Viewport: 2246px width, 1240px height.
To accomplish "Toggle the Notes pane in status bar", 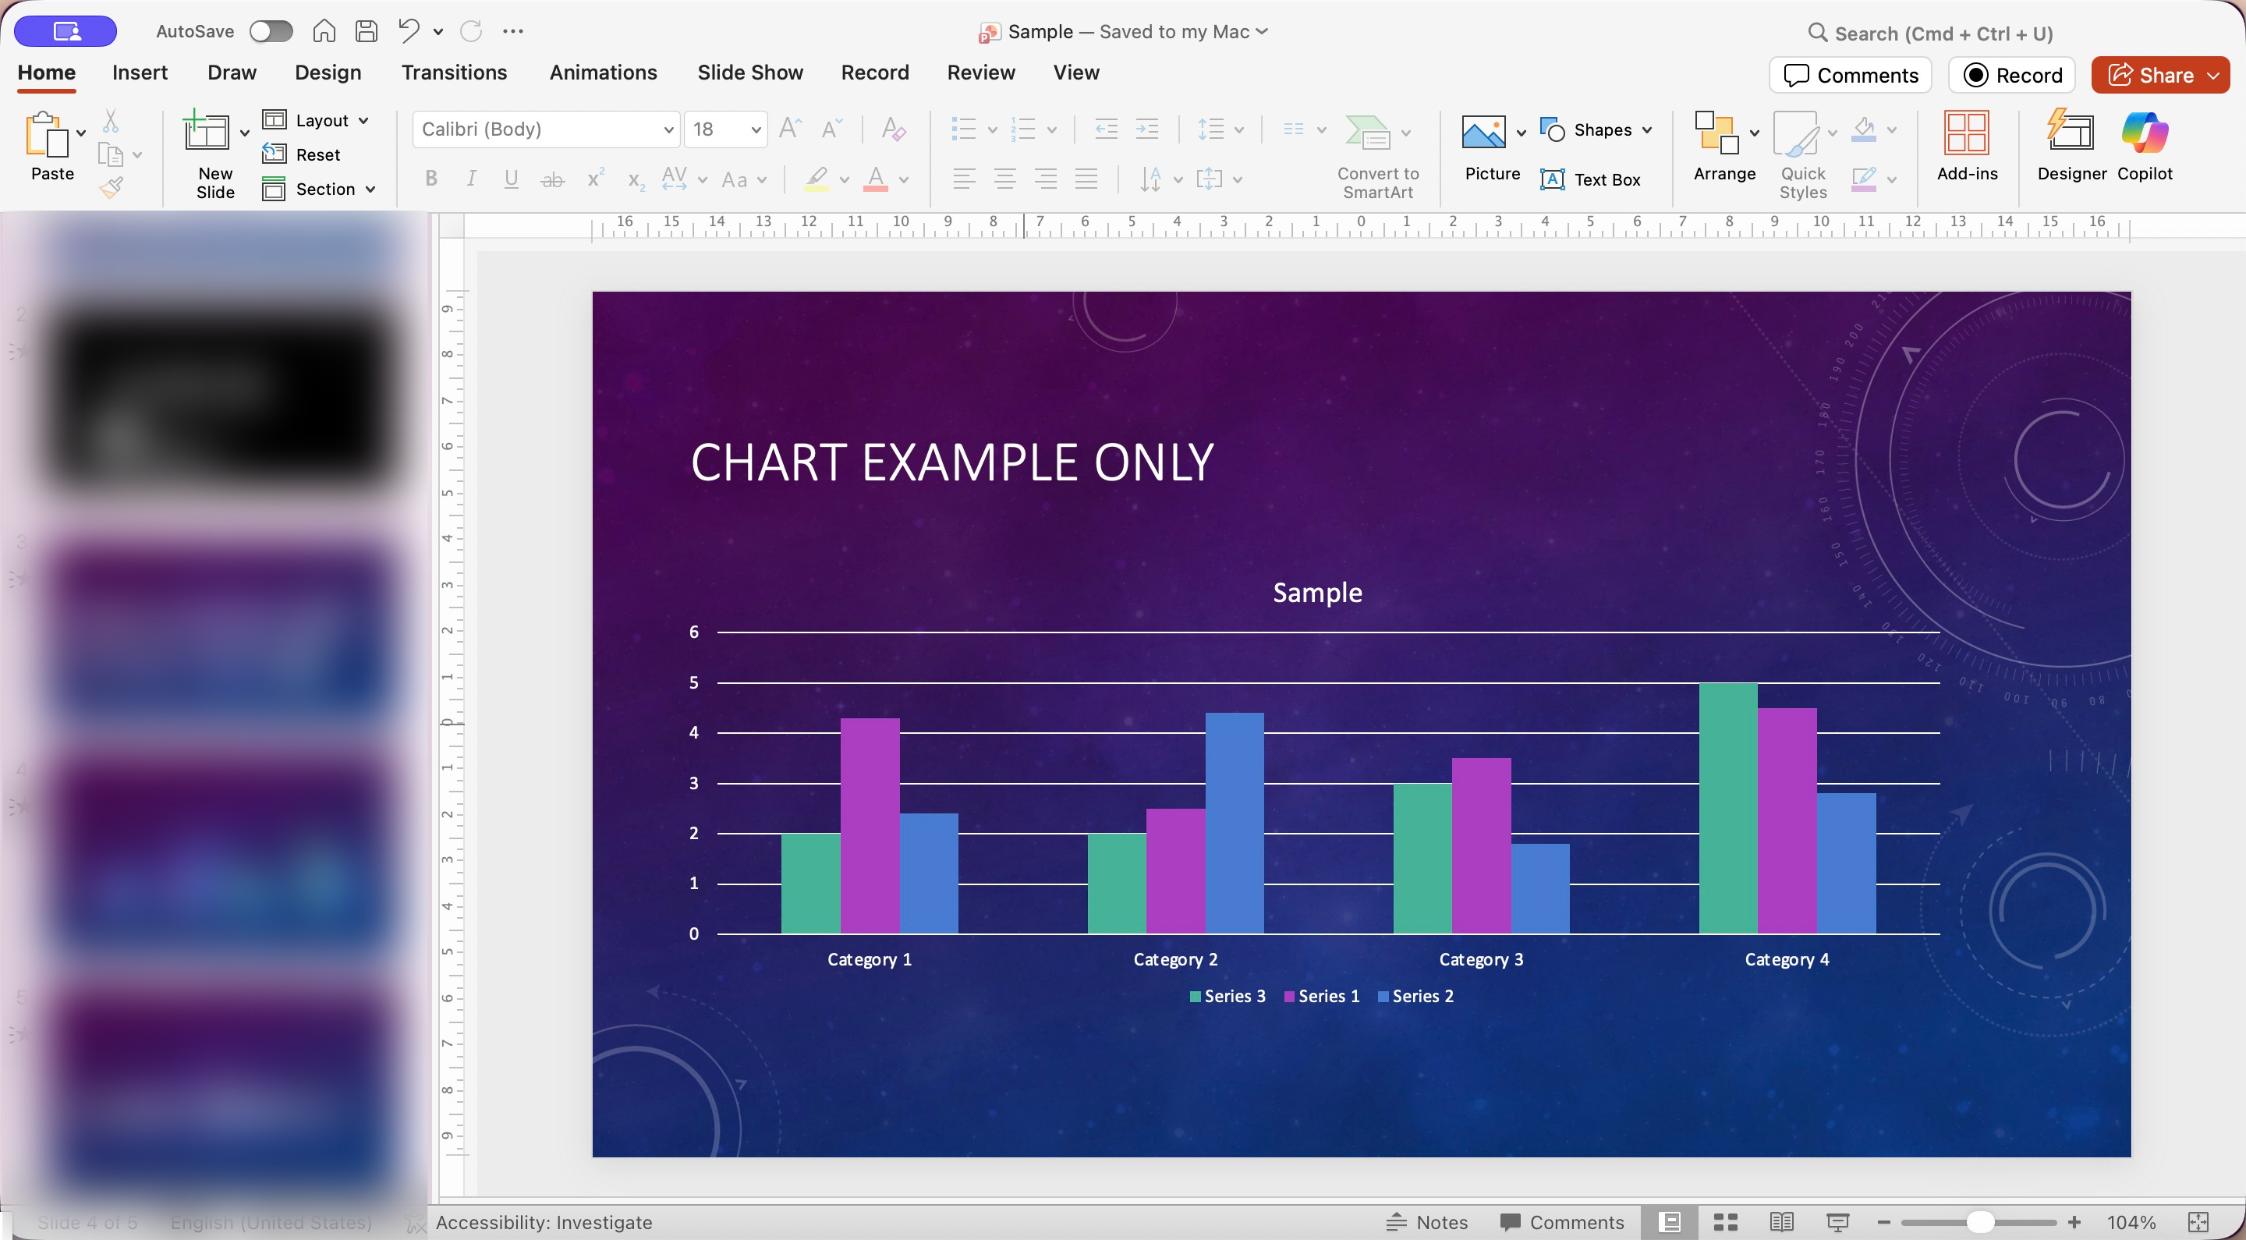I will tap(1427, 1222).
